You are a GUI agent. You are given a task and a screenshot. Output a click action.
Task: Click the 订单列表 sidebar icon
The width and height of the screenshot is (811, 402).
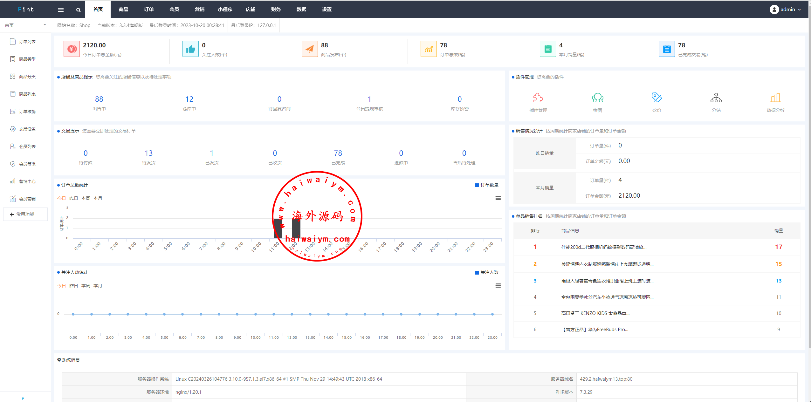tap(13, 42)
